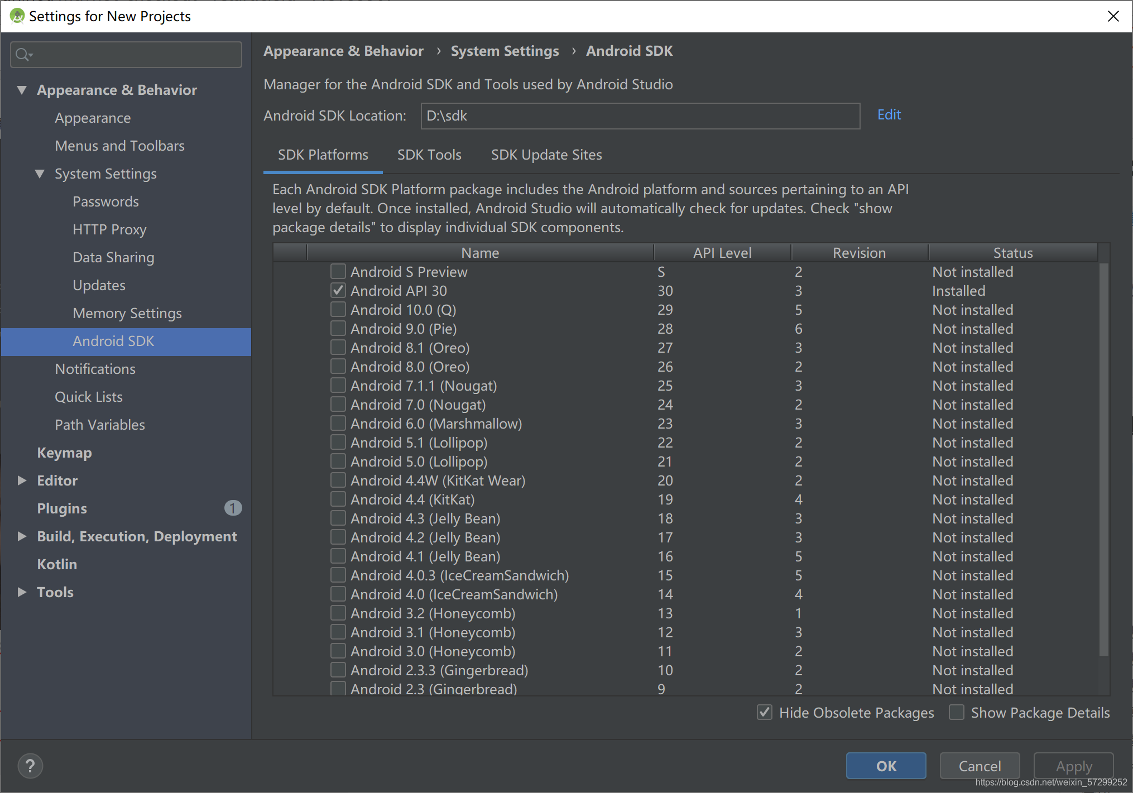Image resolution: width=1133 pixels, height=793 pixels.
Task: Open Notifications settings
Action: pos(95,369)
